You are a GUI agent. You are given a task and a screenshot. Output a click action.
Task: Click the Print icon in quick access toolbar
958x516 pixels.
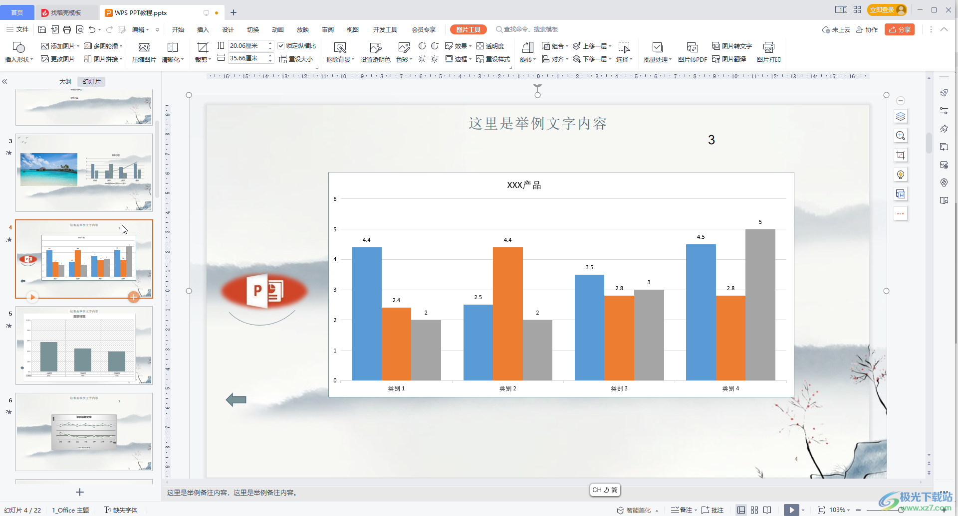pyautogui.click(x=67, y=29)
